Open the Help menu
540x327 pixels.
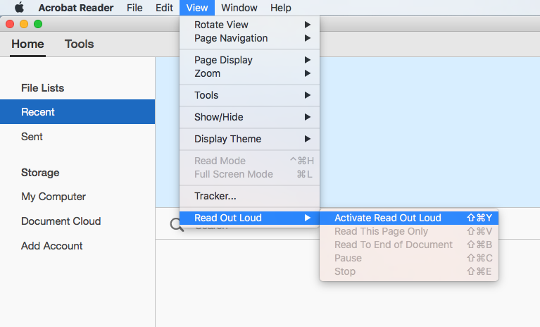pos(280,8)
